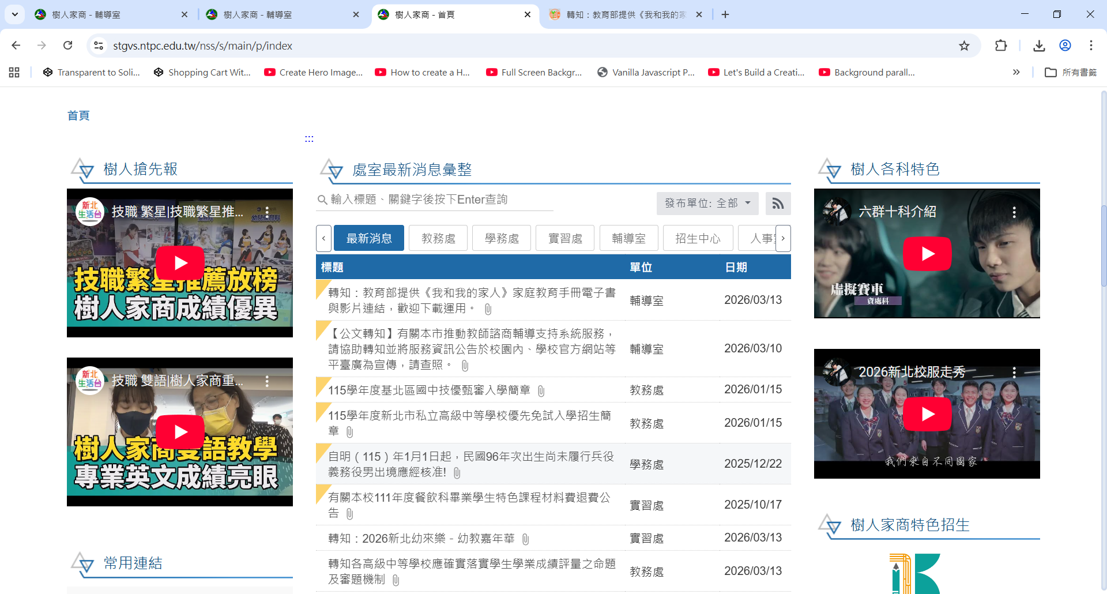Screen dimensions: 1107x594
Task: Expand the 發布單位 dropdown filter
Action: (707, 204)
